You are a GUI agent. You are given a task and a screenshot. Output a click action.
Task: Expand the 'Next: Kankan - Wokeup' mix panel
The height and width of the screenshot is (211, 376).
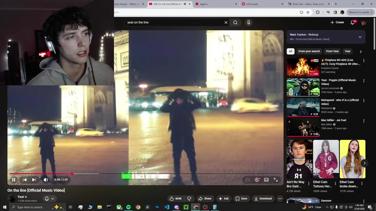pos(360,37)
